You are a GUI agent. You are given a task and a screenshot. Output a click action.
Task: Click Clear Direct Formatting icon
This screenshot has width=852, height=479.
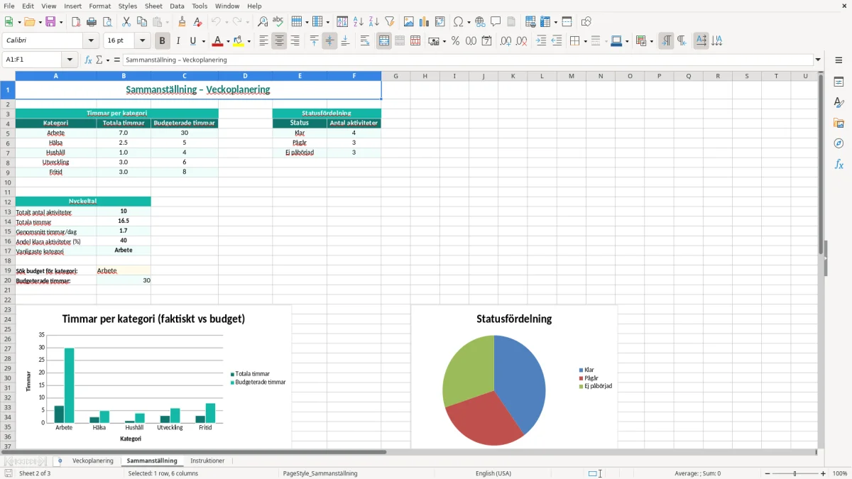pos(197,22)
